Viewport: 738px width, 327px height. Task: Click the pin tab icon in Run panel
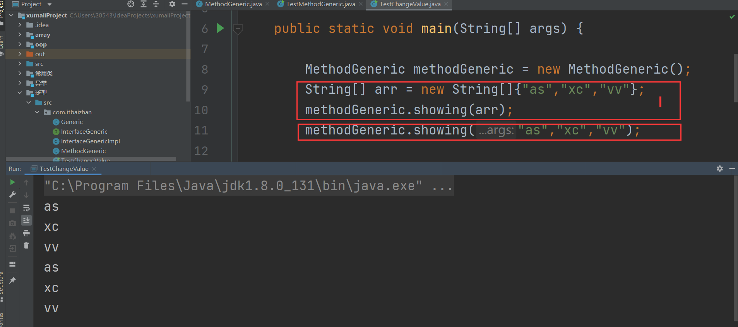12,280
